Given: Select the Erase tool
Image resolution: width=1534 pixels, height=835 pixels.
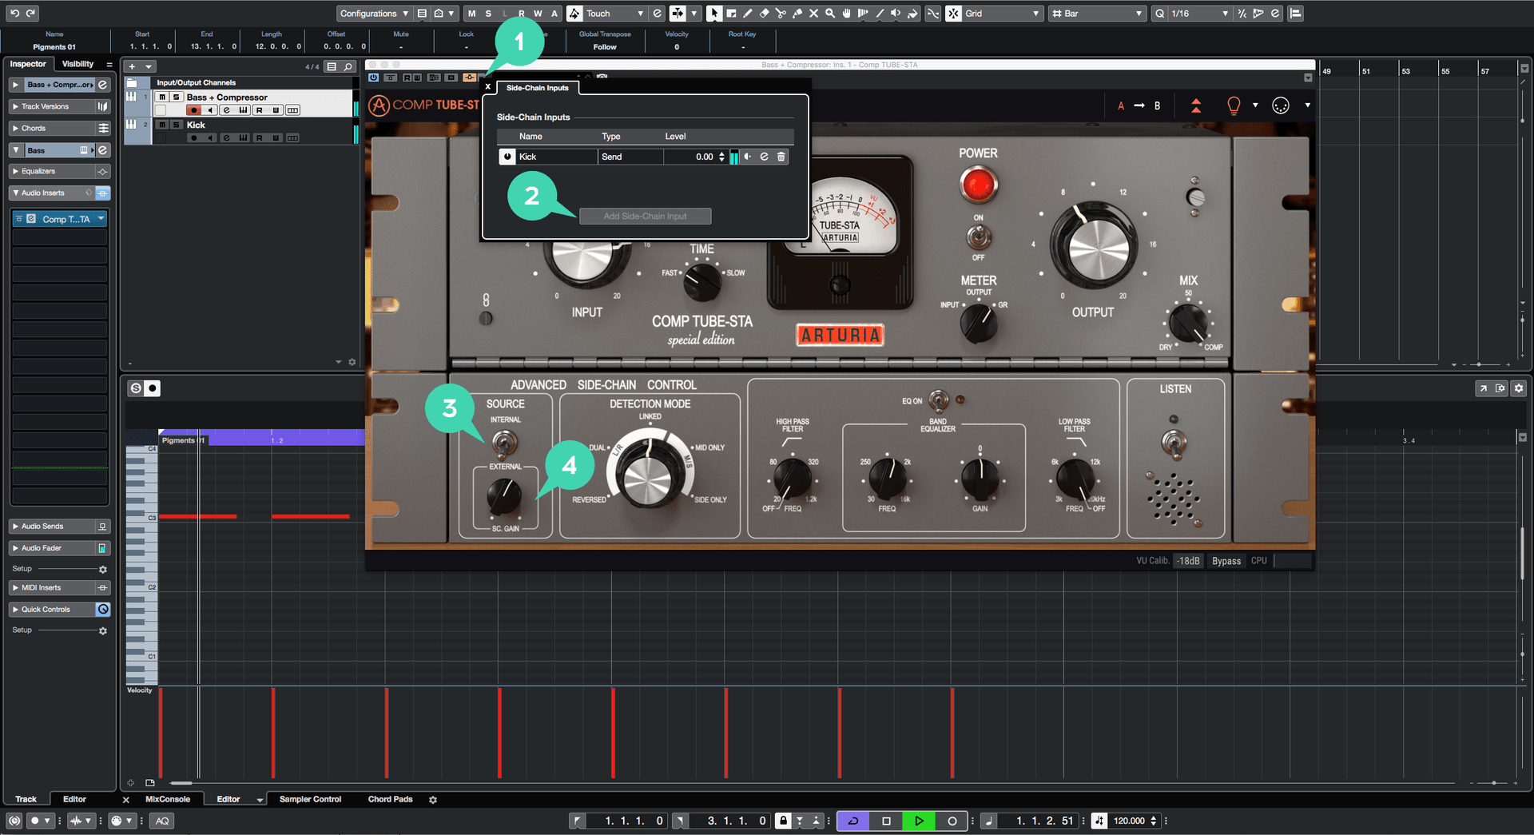Looking at the screenshot, I should [764, 13].
